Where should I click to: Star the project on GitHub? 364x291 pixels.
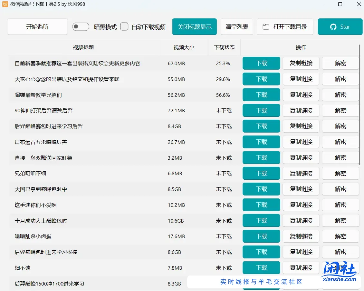click(x=340, y=27)
